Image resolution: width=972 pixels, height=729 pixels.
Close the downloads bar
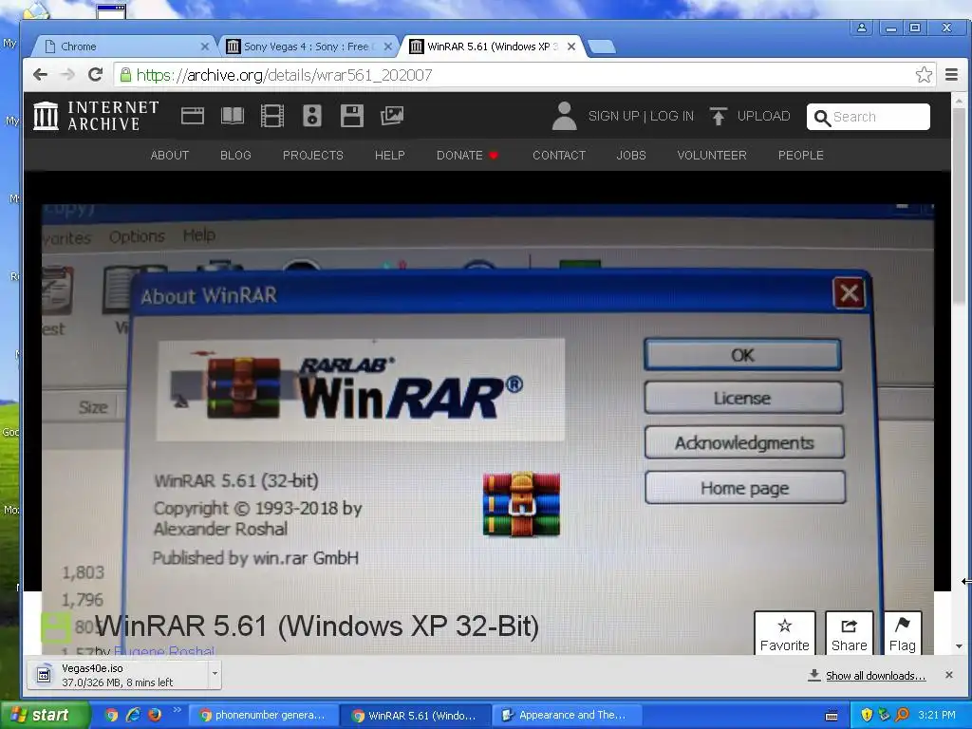coord(949,675)
